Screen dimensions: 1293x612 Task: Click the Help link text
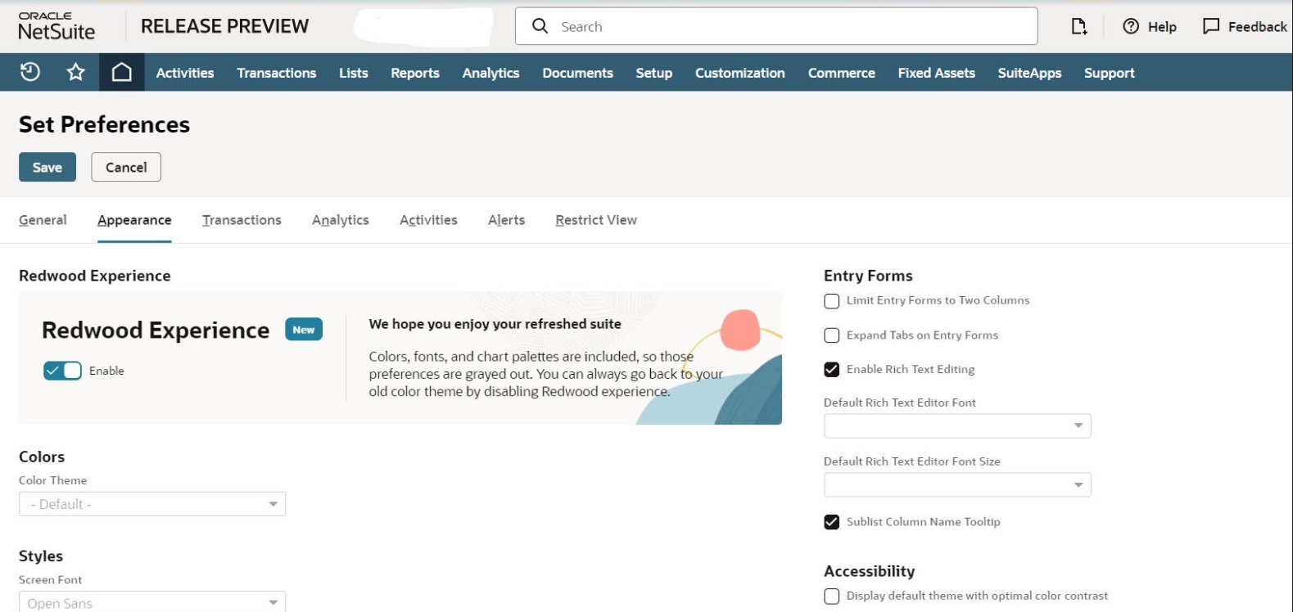[x=1162, y=27]
